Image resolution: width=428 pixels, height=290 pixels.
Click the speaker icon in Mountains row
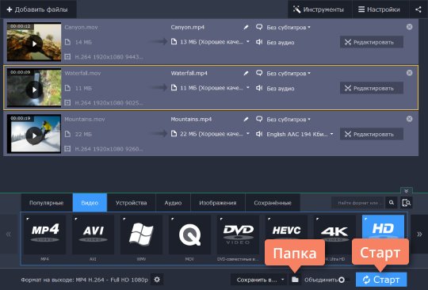click(x=259, y=134)
